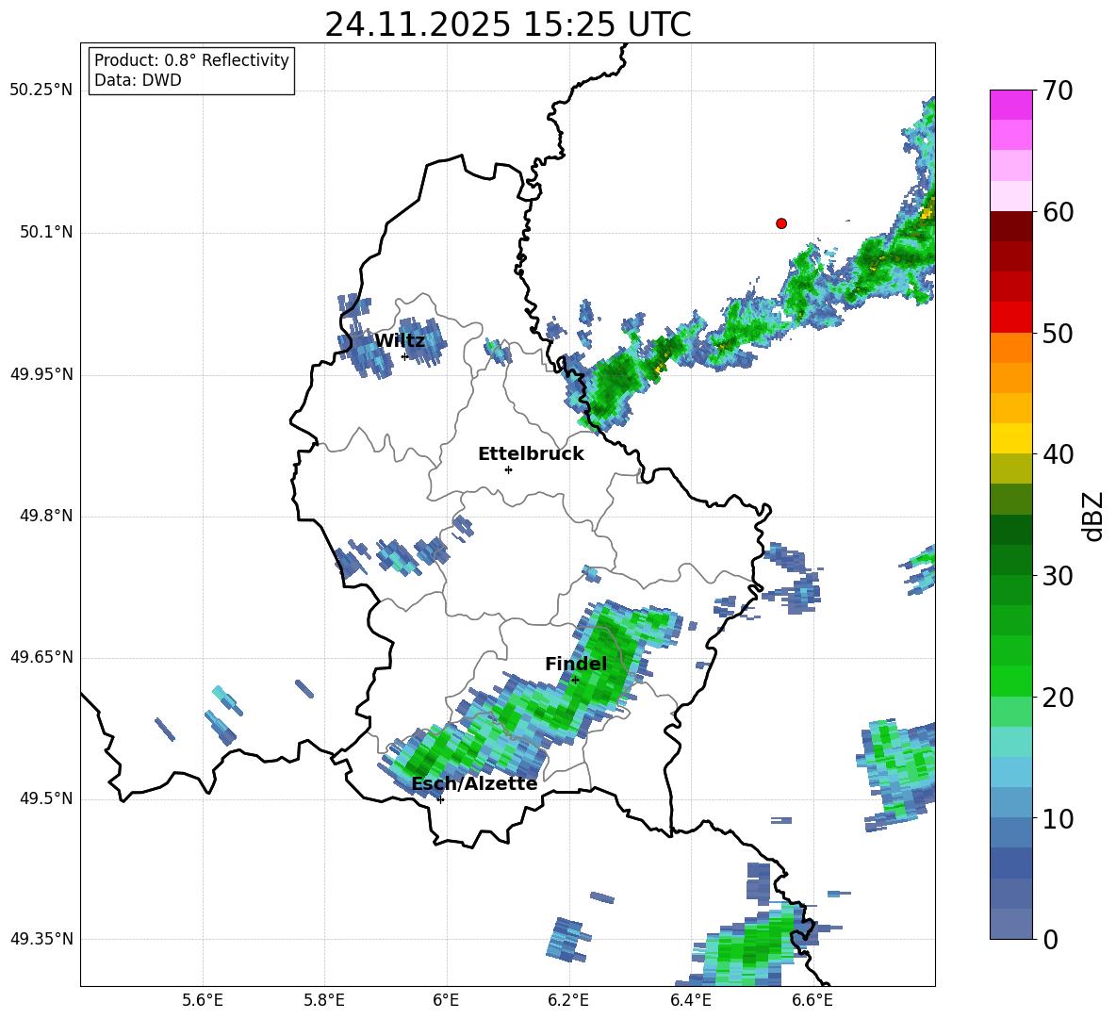Click the colorbar 60 tick label
The height and width of the screenshot is (1019, 1116).
(1058, 212)
